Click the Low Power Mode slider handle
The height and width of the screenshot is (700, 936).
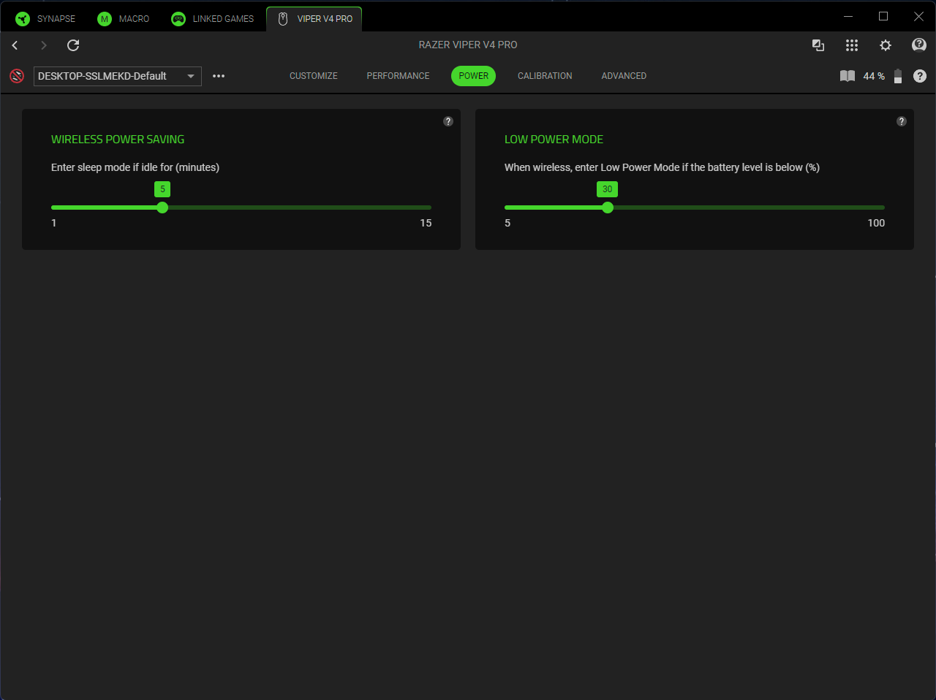click(607, 208)
